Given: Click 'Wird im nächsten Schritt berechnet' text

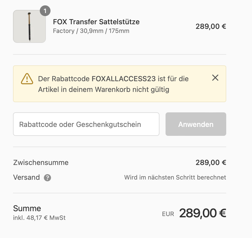Looking at the screenshot, I should tap(175, 177).
